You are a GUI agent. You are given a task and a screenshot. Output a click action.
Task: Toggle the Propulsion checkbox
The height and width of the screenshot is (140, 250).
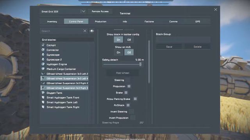point(129,86)
